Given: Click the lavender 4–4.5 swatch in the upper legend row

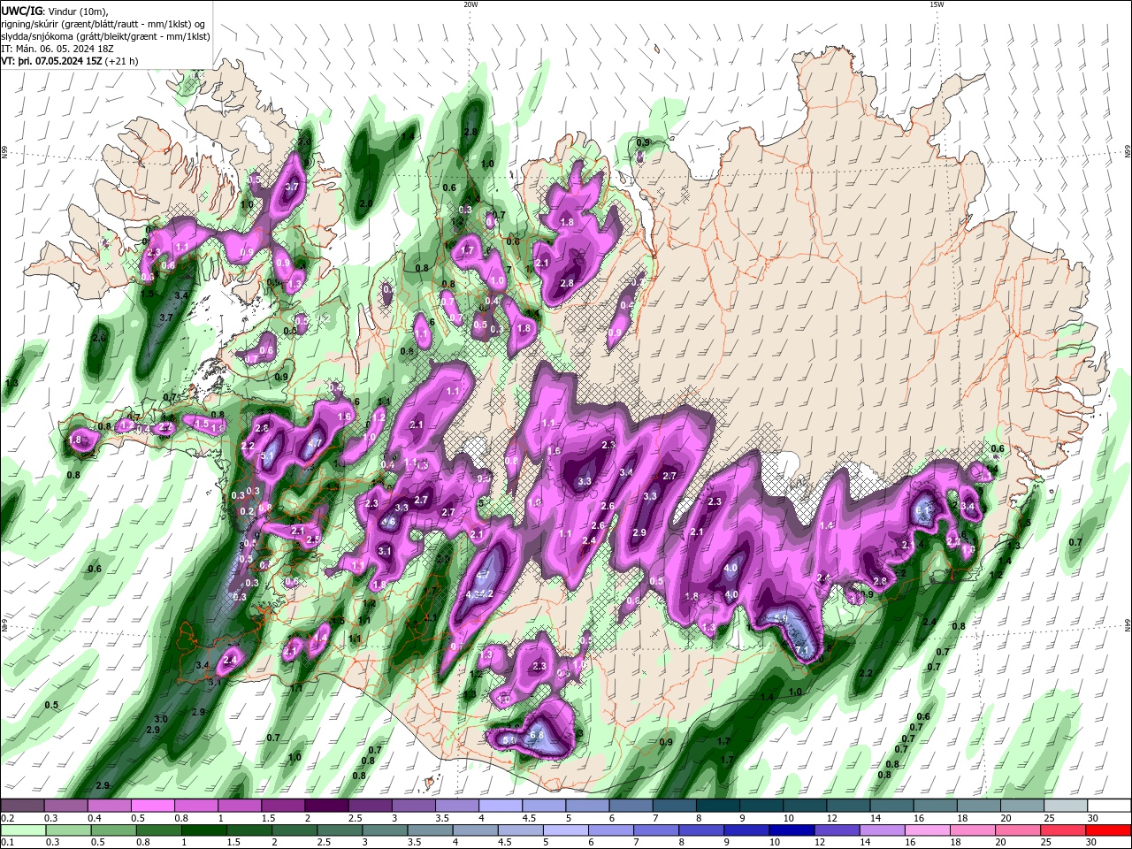Looking at the screenshot, I should pyautogui.click(x=500, y=806).
